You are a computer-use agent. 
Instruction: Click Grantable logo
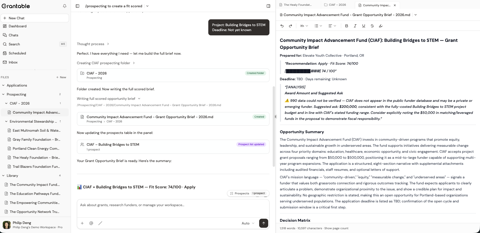tap(16, 6)
